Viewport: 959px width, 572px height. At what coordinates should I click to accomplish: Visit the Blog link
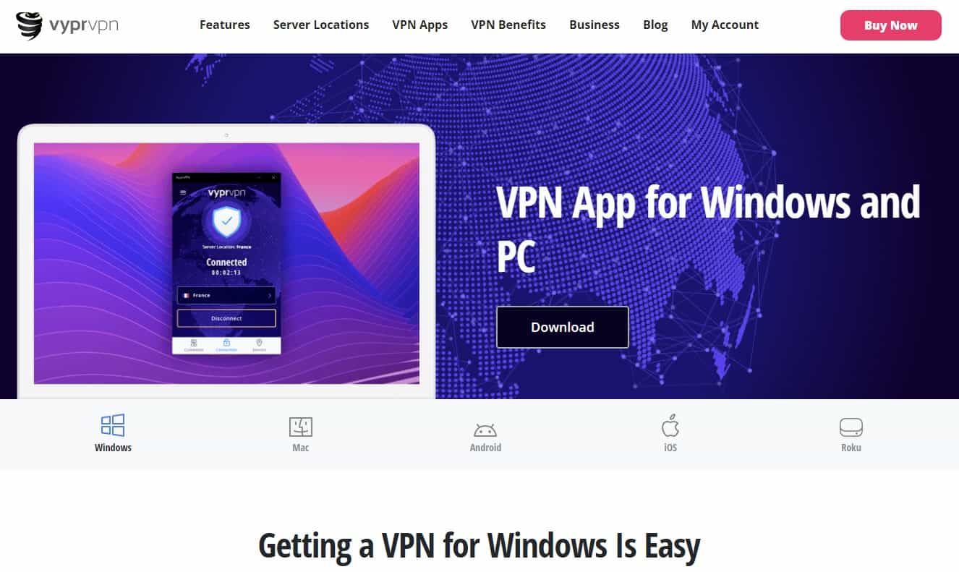[x=655, y=25]
